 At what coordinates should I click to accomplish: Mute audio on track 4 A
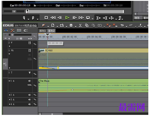30,104
